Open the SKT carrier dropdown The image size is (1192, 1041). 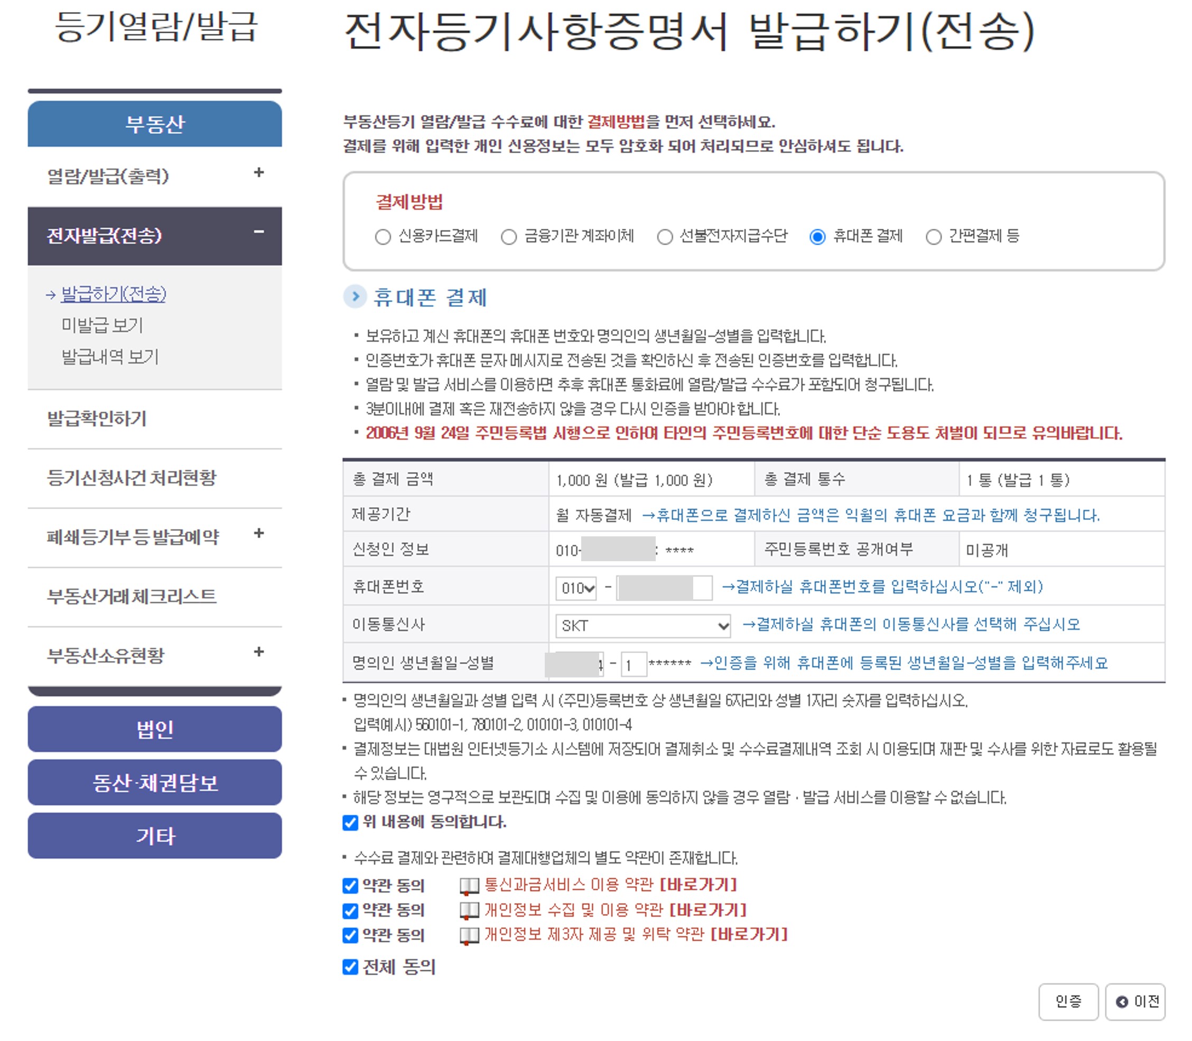[642, 626]
